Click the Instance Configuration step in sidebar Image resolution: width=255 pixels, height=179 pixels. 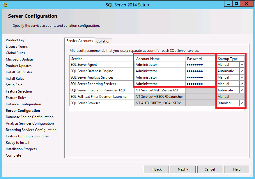click(x=23, y=104)
